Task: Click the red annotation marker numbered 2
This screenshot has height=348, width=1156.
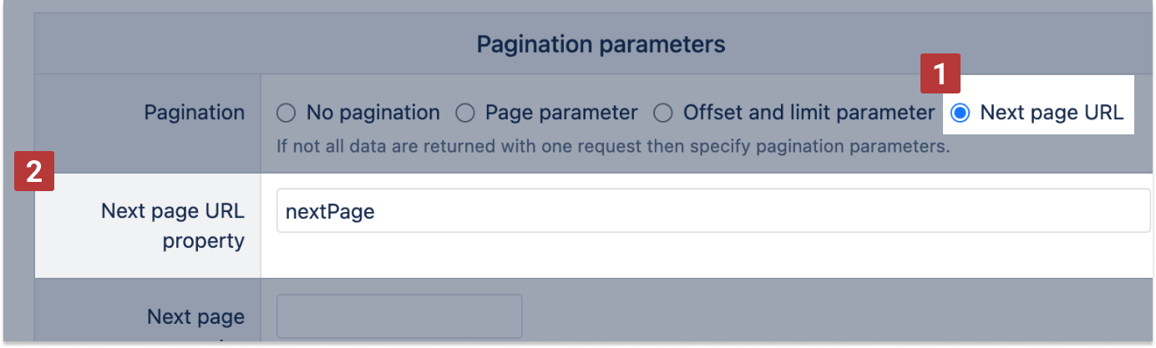Action: pyautogui.click(x=34, y=171)
